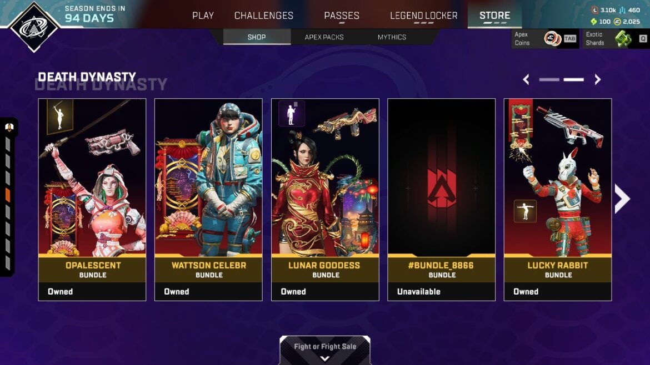Screen dimensions: 650x365
Task: Expand the Fight or Fright Sale section
Action: coord(325,350)
